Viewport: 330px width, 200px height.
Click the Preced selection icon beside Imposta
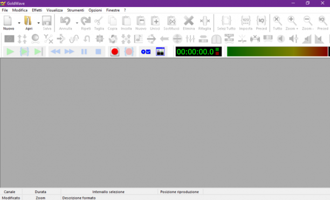[x=262, y=23]
